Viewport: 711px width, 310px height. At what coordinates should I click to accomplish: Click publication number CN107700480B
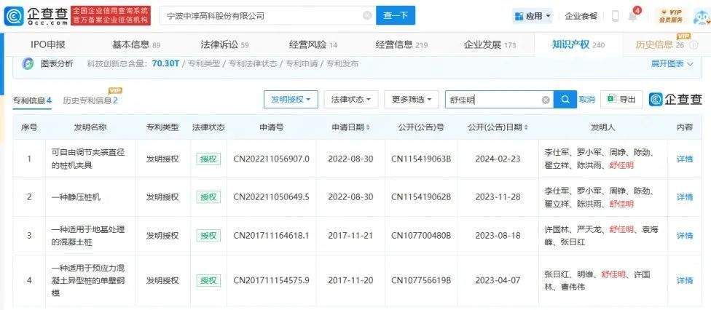[421, 236]
